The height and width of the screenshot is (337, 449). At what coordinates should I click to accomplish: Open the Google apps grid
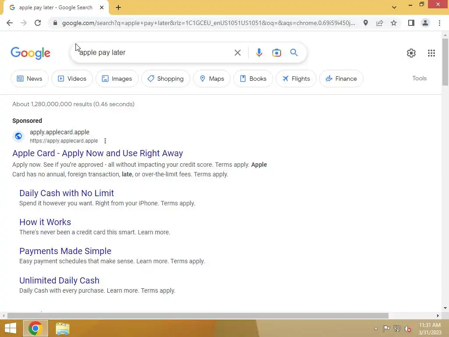point(431,53)
